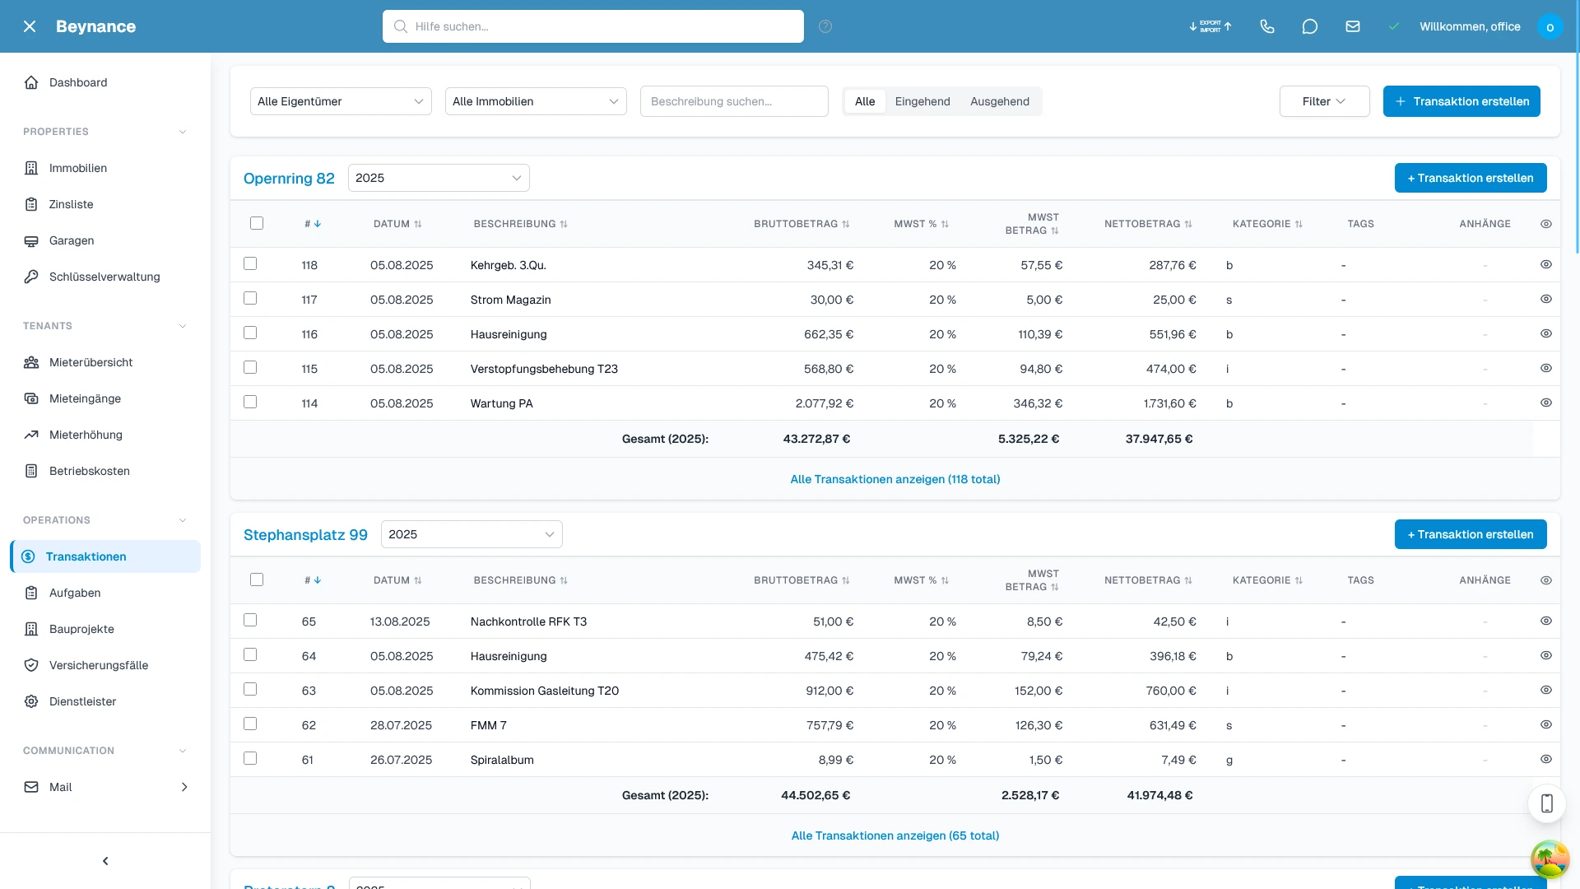Open the chat bubble icon in the top bar
Viewport: 1580px width, 889px height.
[x=1310, y=26]
